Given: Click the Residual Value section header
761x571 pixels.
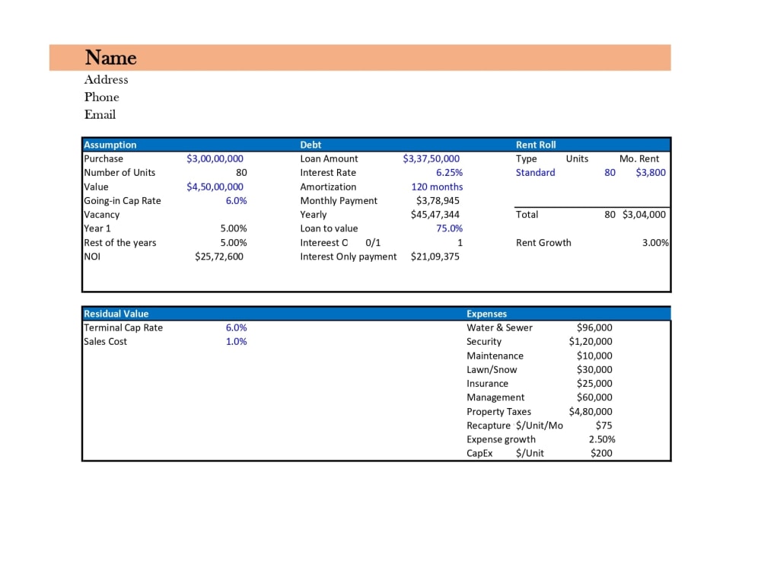Looking at the screenshot, I should point(116,314).
